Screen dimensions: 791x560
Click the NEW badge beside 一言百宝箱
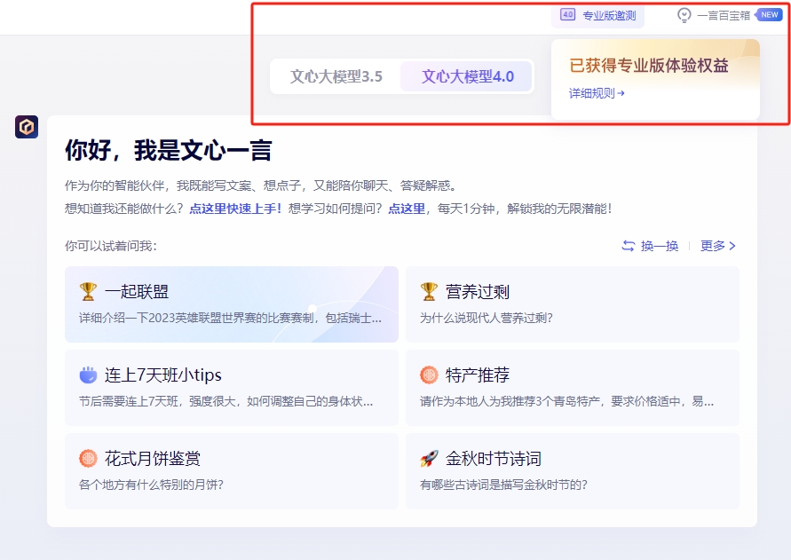point(770,14)
